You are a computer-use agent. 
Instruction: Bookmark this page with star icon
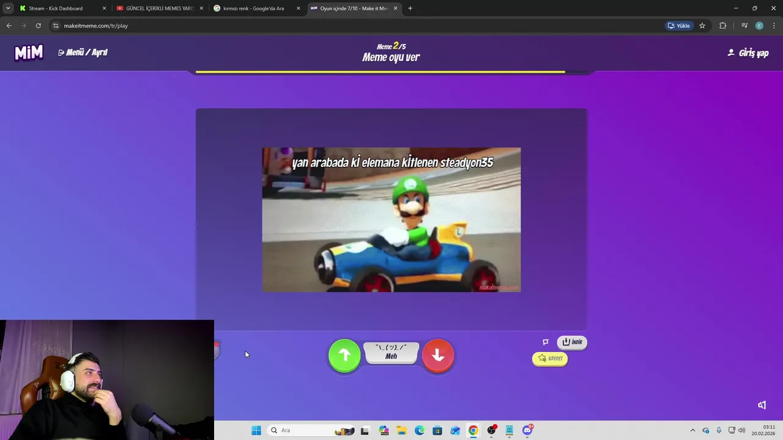pos(702,26)
